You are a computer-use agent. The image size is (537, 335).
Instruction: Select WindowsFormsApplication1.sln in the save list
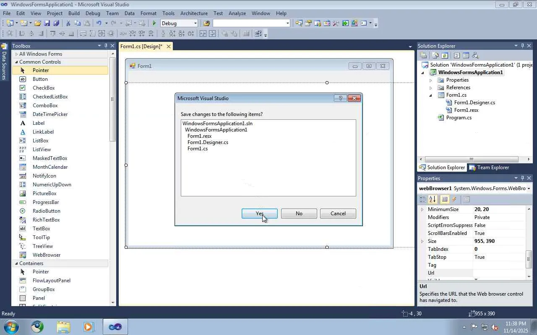(x=217, y=124)
